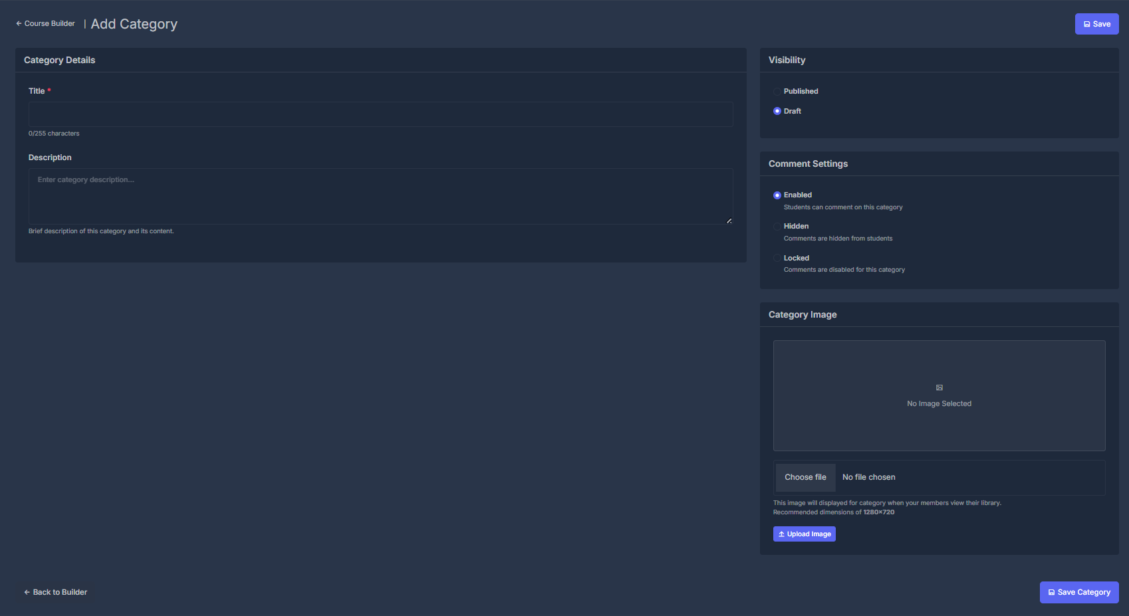Enable comments for this category
The width and height of the screenshot is (1129, 616).
click(777, 195)
